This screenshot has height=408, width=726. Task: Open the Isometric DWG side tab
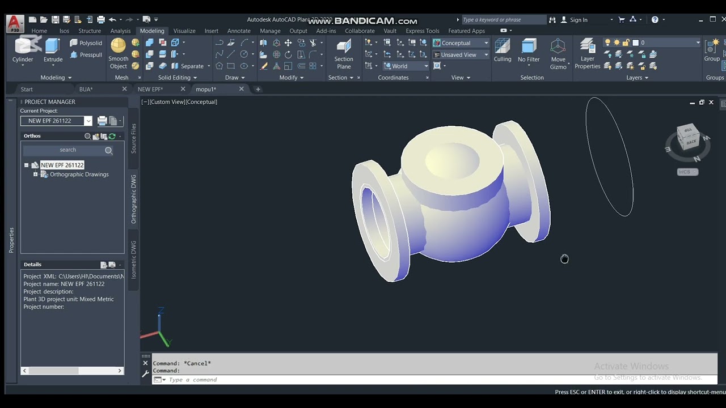[134, 260]
